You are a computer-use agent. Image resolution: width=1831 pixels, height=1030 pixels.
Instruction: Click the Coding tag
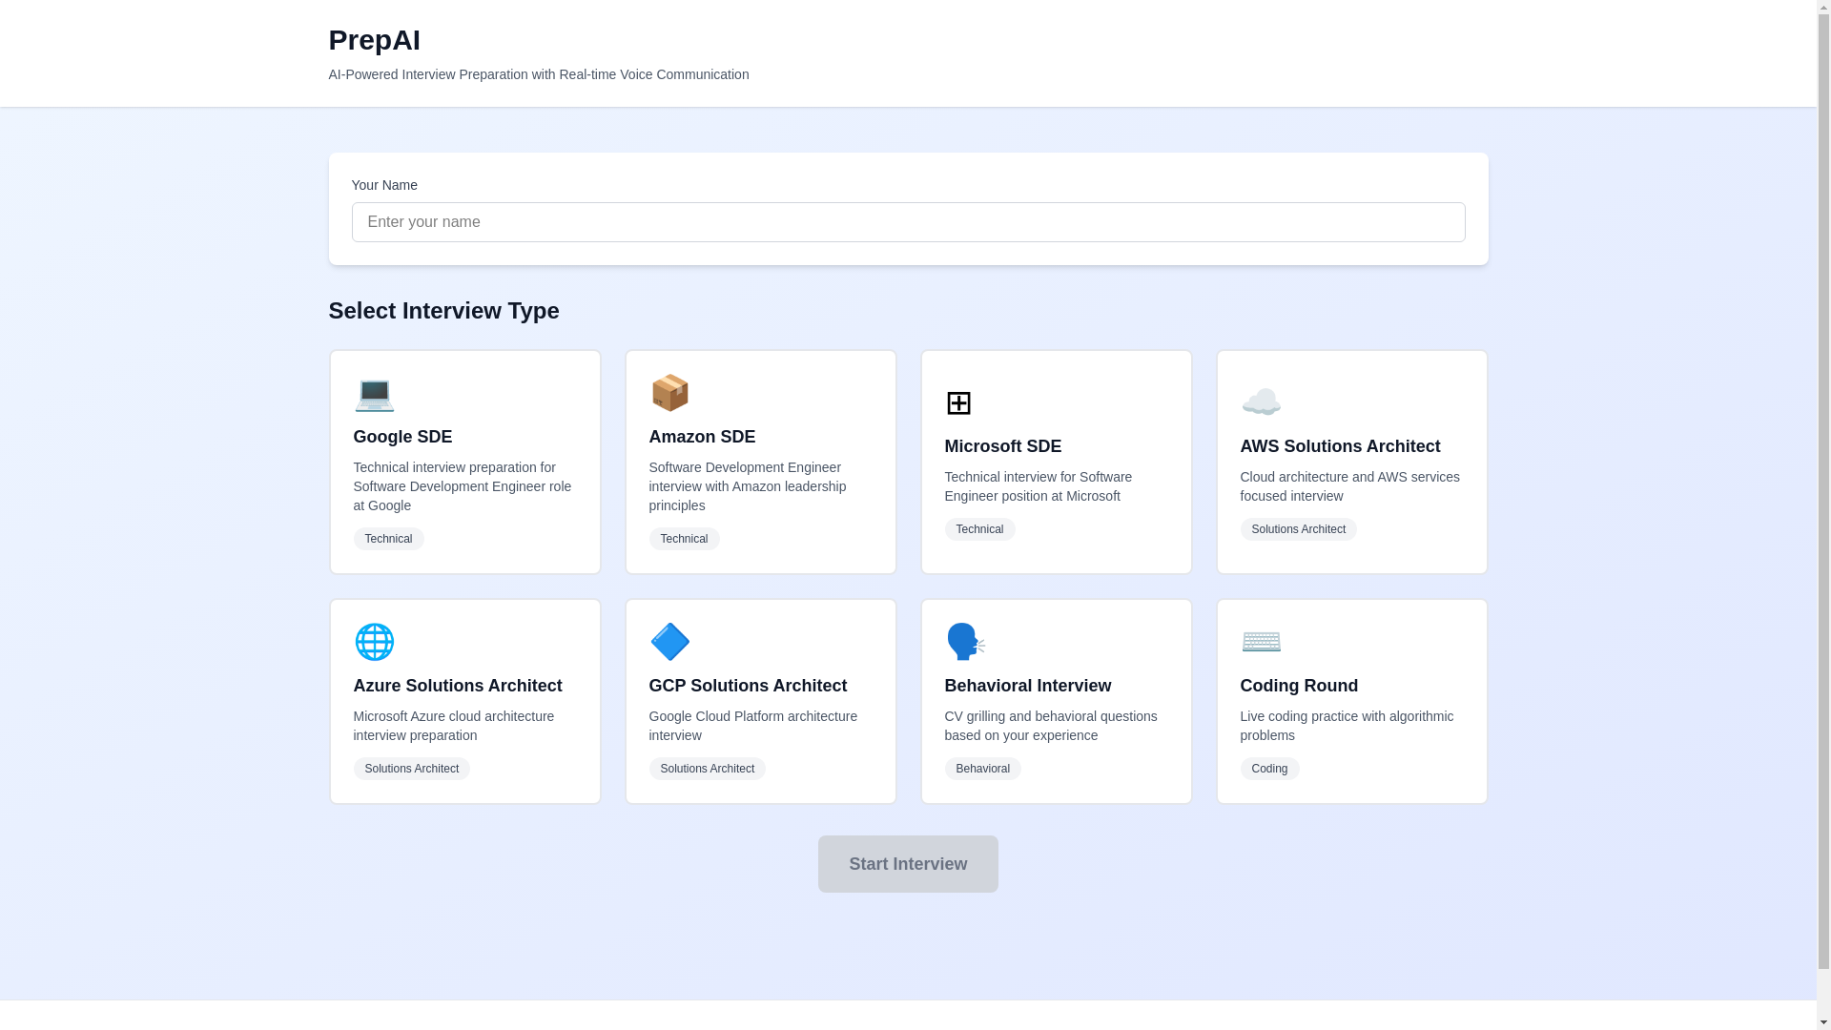tap(1269, 769)
